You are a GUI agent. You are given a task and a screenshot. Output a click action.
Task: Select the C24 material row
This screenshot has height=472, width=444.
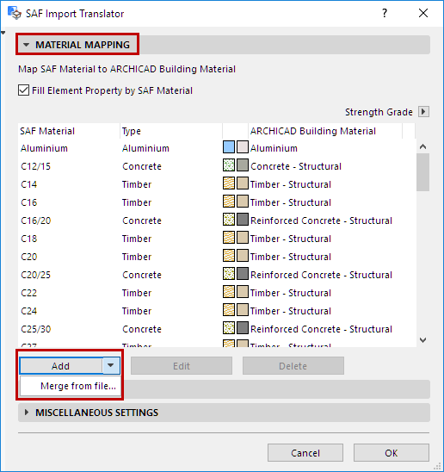pos(217,311)
